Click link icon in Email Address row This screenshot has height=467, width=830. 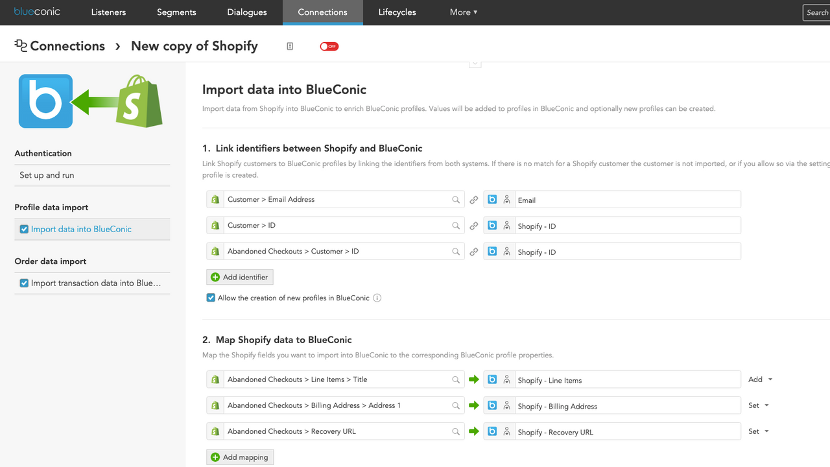(474, 200)
